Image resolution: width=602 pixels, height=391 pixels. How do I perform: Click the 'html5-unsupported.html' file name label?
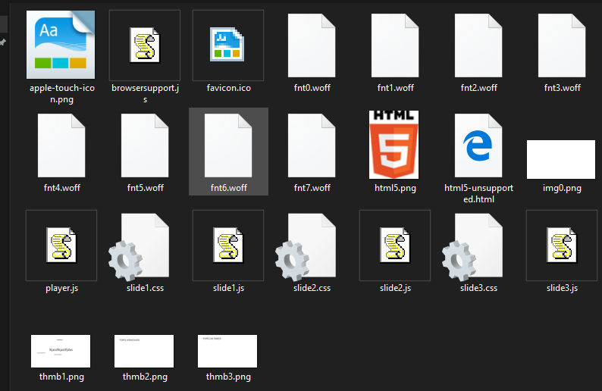click(478, 193)
